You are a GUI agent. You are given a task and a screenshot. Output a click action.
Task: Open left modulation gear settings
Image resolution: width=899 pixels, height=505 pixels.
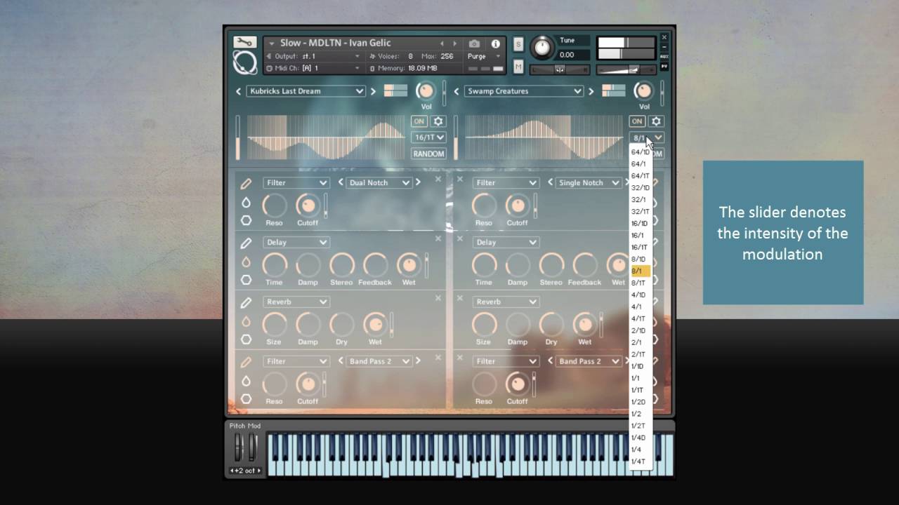point(438,121)
